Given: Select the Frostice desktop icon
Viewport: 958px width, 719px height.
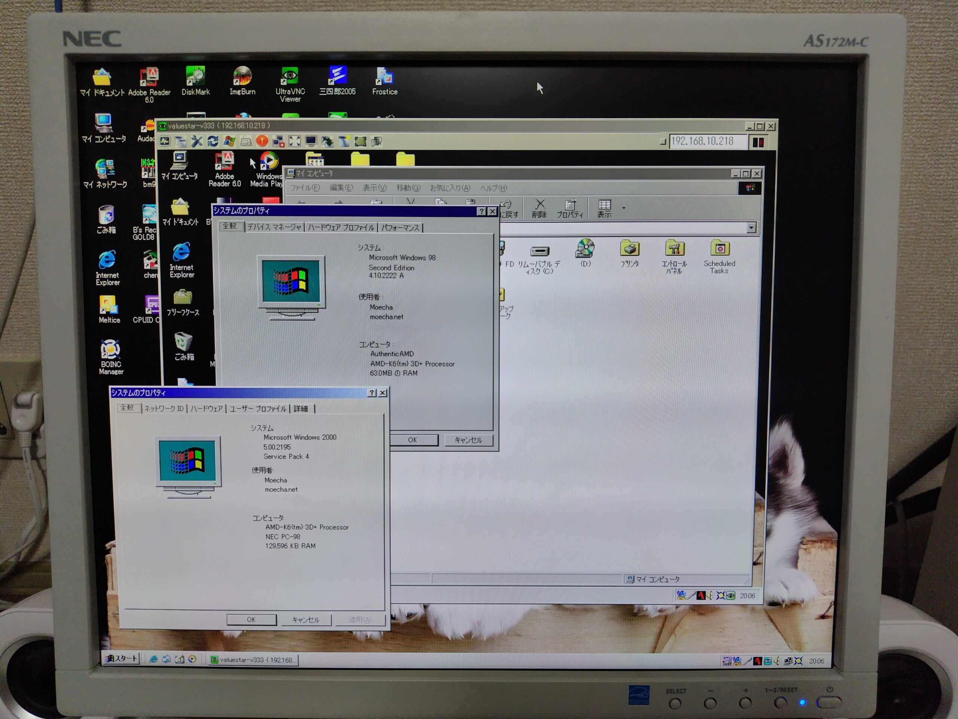Looking at the screenshot, I should [385, 82].
